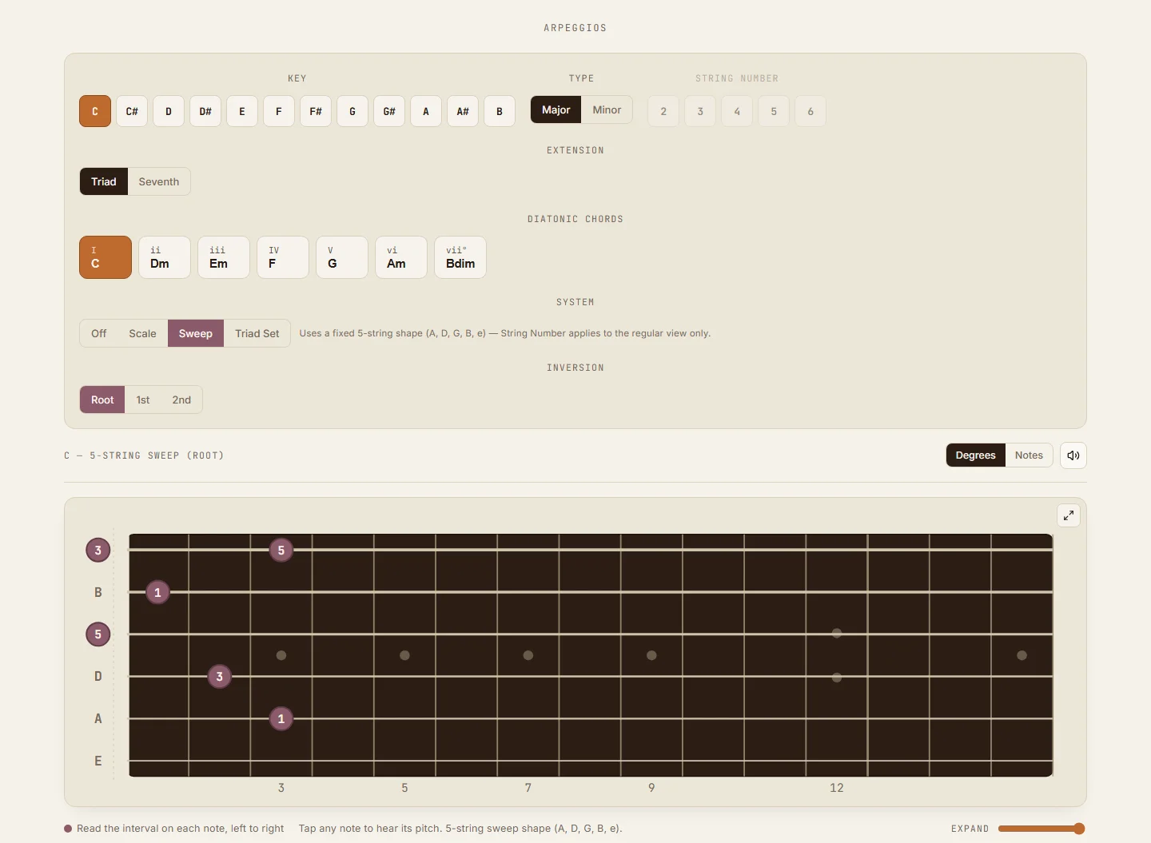Click the 'Read the interval on each note' hint

(x=180, y=829)
